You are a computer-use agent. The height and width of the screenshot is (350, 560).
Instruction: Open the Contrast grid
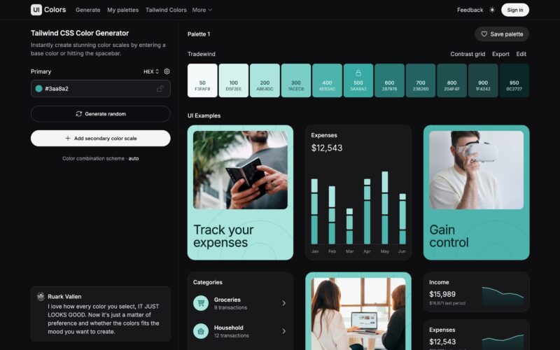click(468, 54)
